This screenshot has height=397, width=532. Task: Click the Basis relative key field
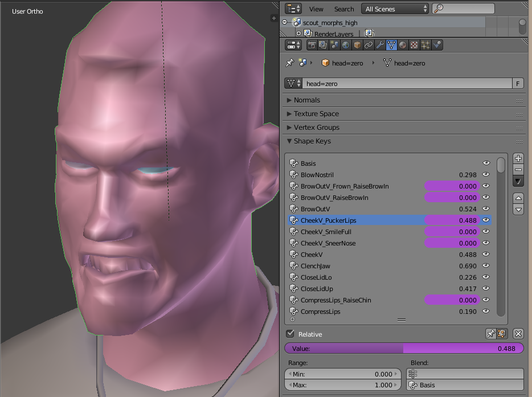(x=465, y=385)
